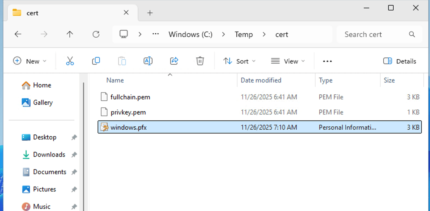
Task: Click the Rename icon in toolbar
Action: [x=148, y=61]
